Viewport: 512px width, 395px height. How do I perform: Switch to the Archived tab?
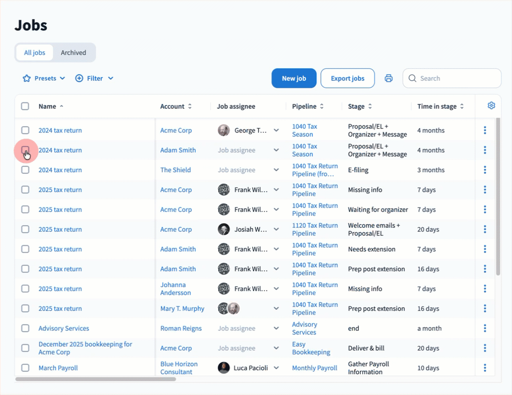(73, 52)
